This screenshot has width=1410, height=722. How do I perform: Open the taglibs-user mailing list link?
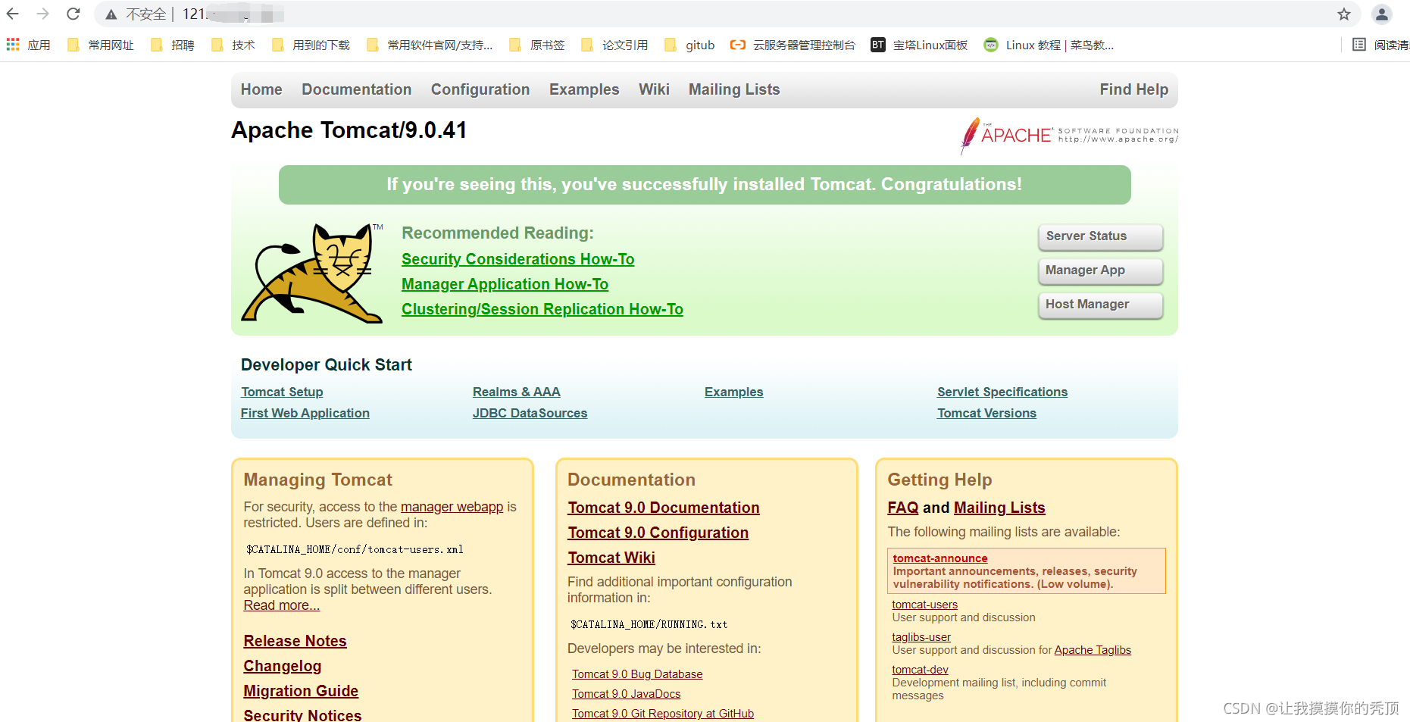tap(921, 637)
